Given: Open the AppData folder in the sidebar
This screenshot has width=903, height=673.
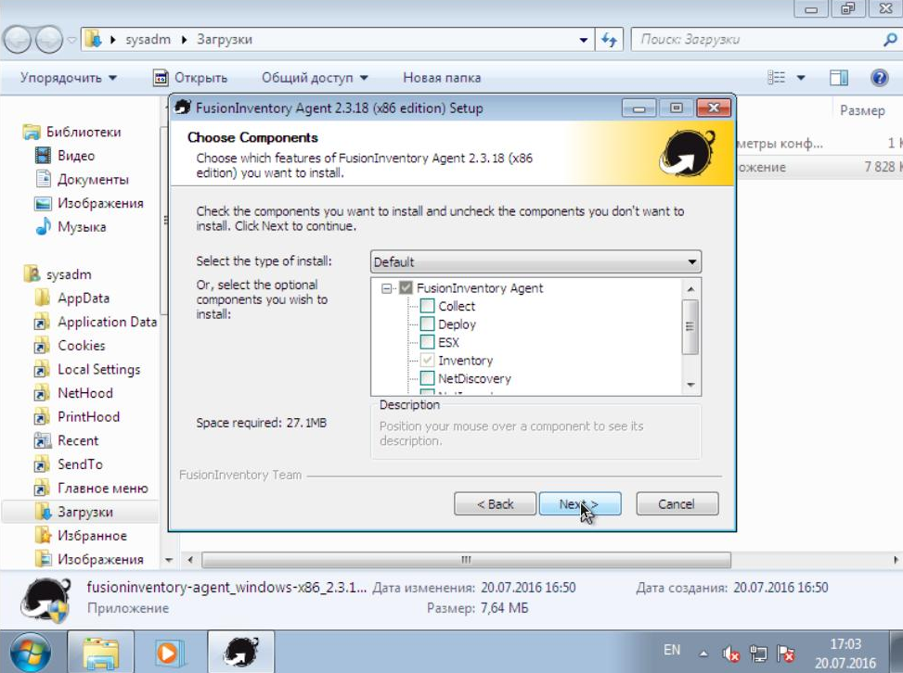Looking at the screenshot, I should (71, 298).
